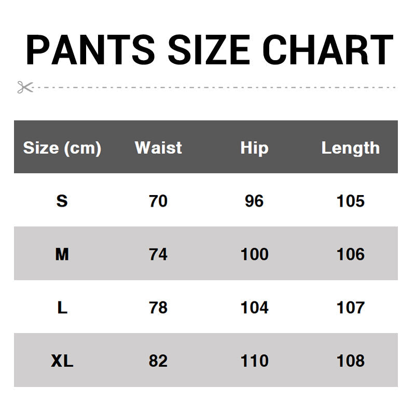Click waist value 70 for size S
Screen dimensions: 415x415
click(x=158, y=201)
